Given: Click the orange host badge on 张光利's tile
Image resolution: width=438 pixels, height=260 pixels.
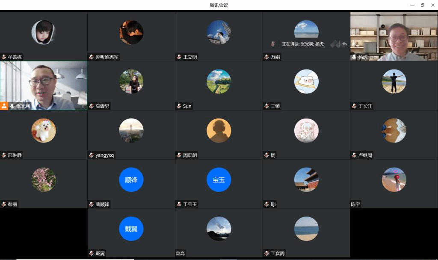Looking at the screenshot, I should [x=4, y=106].
